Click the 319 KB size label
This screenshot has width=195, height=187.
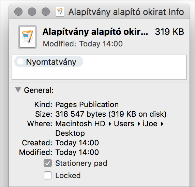(x=169, y=32)
